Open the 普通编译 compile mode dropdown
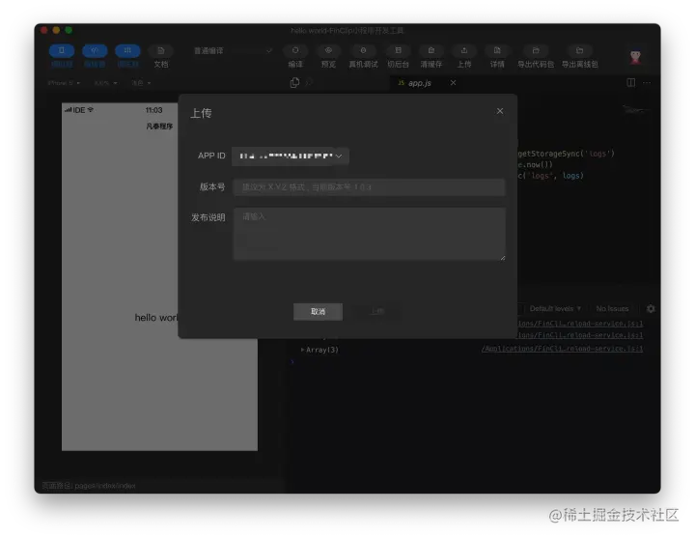Viewport: 695px width, 539px height. click(x=233, y=51)
